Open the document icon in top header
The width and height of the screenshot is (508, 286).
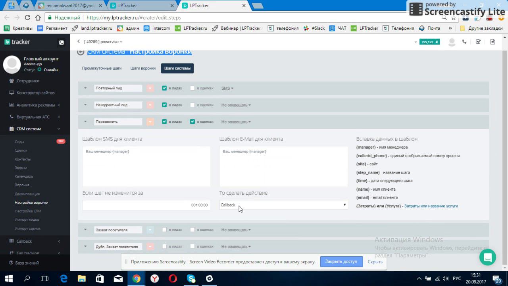[493, 42]
